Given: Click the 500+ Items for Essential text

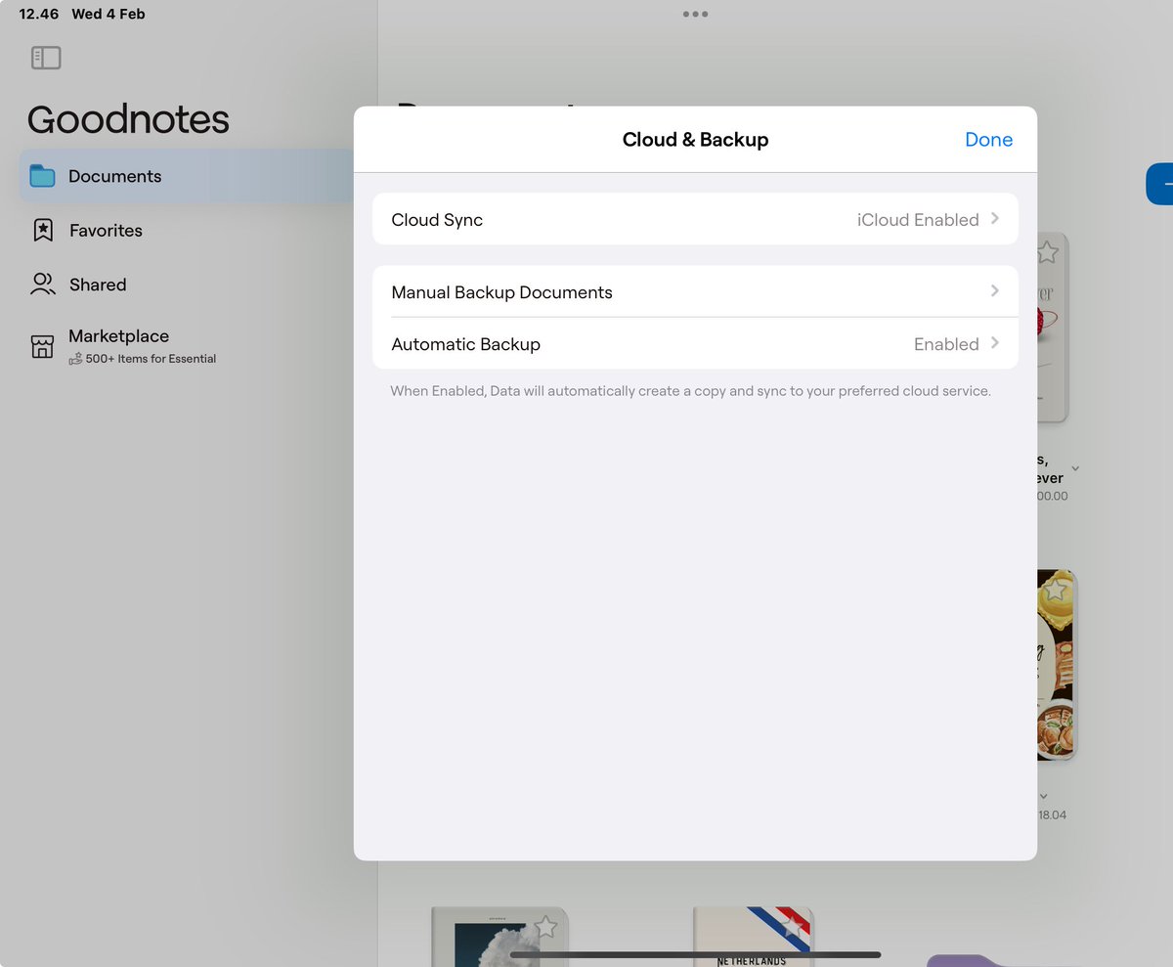Looking at the screenshot, I should tap(151, 359).
